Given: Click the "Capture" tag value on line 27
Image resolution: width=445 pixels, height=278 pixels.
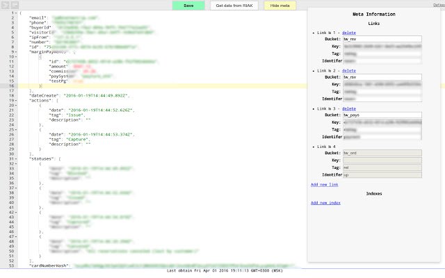Looking at the screenshot, I should click(x=77, y=139).
